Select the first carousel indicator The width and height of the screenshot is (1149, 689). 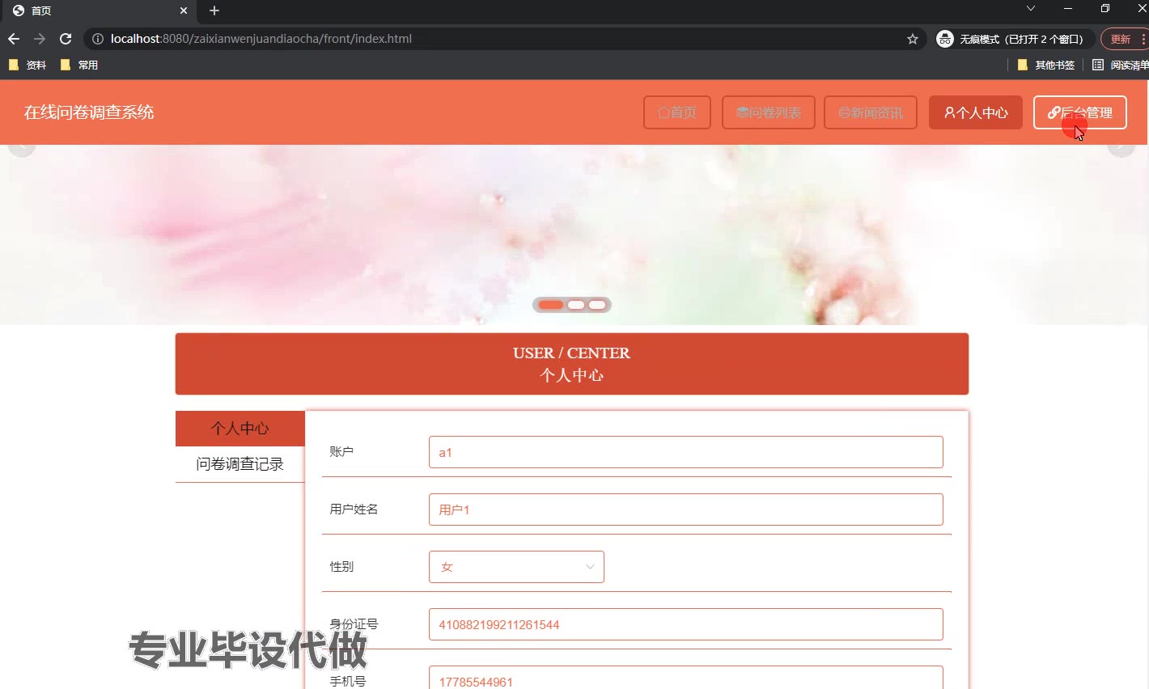(551, 305)
